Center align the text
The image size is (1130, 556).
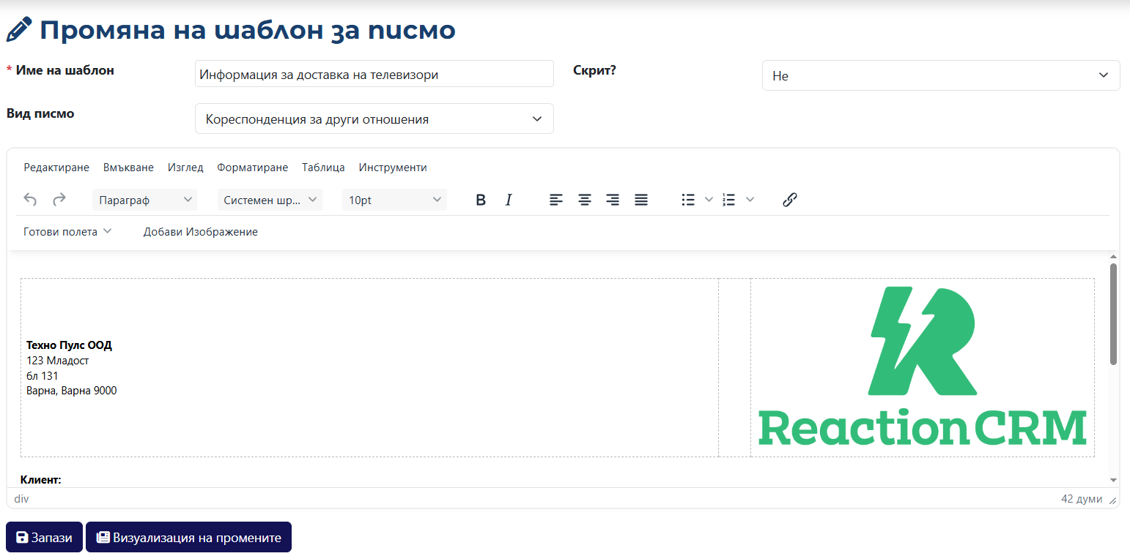click(x=585, y=200)
